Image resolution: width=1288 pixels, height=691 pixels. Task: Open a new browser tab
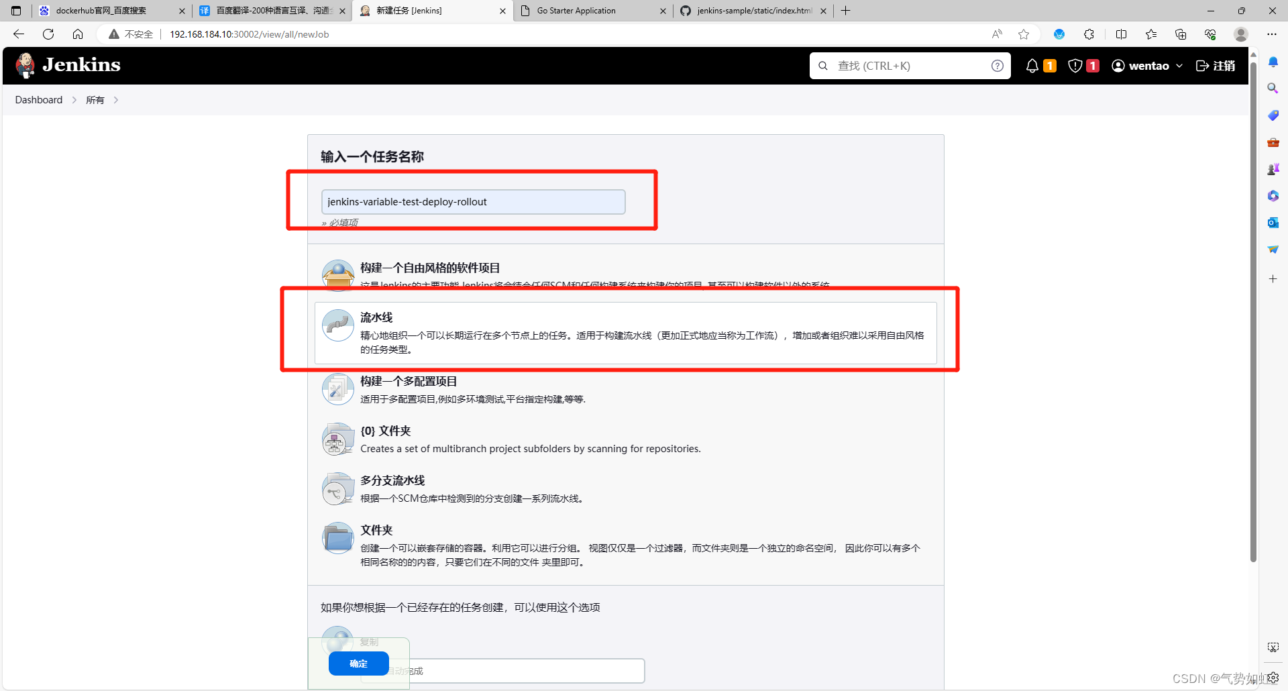point(845,11)
